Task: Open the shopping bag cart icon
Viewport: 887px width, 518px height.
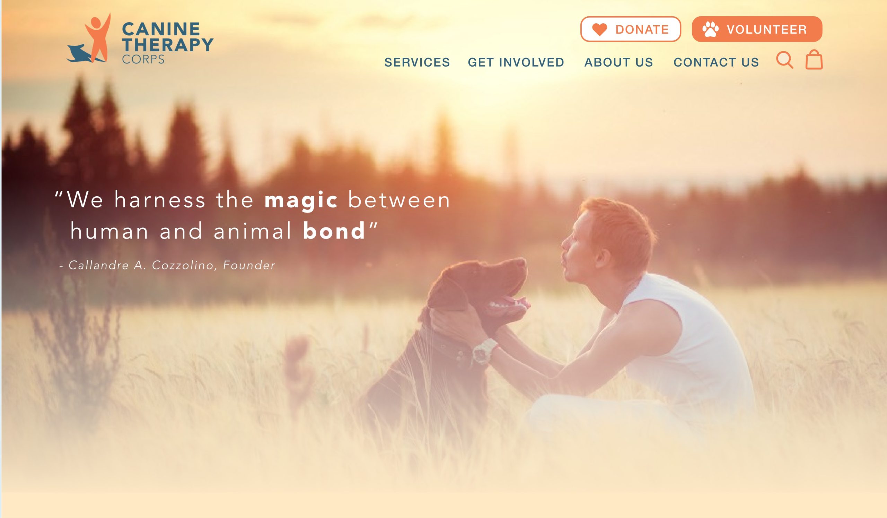Action: [814, 60]
